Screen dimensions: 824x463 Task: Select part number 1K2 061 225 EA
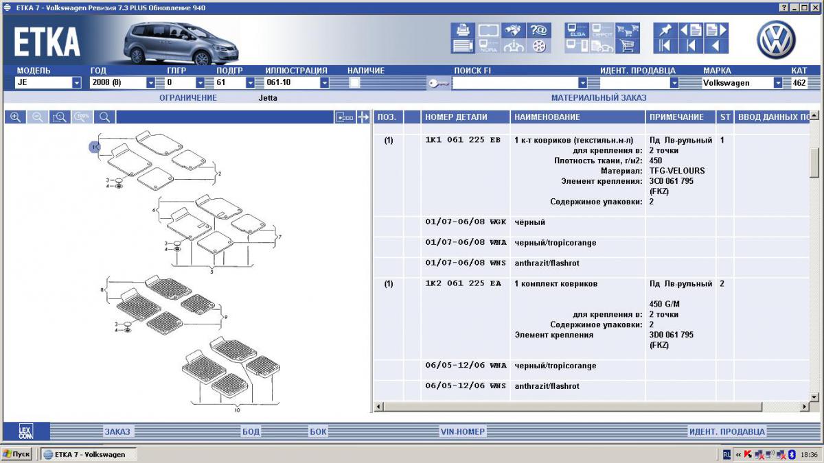(463, 283)
